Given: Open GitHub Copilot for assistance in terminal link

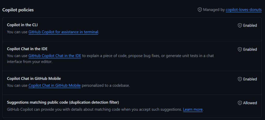Looking at the screenshot, I should (x=63, y=32).
